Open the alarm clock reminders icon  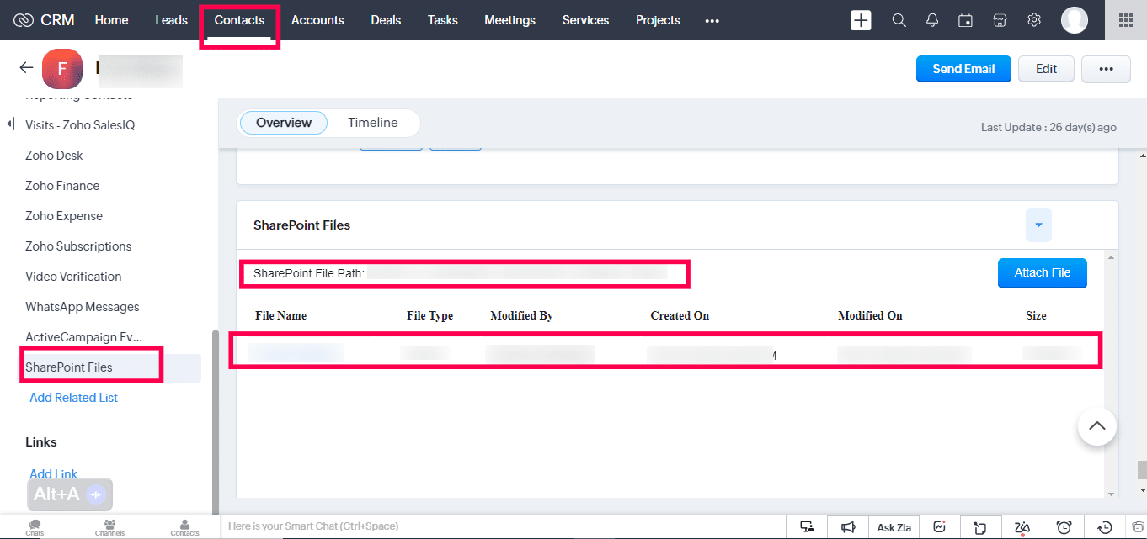(x=1064, y=527)
